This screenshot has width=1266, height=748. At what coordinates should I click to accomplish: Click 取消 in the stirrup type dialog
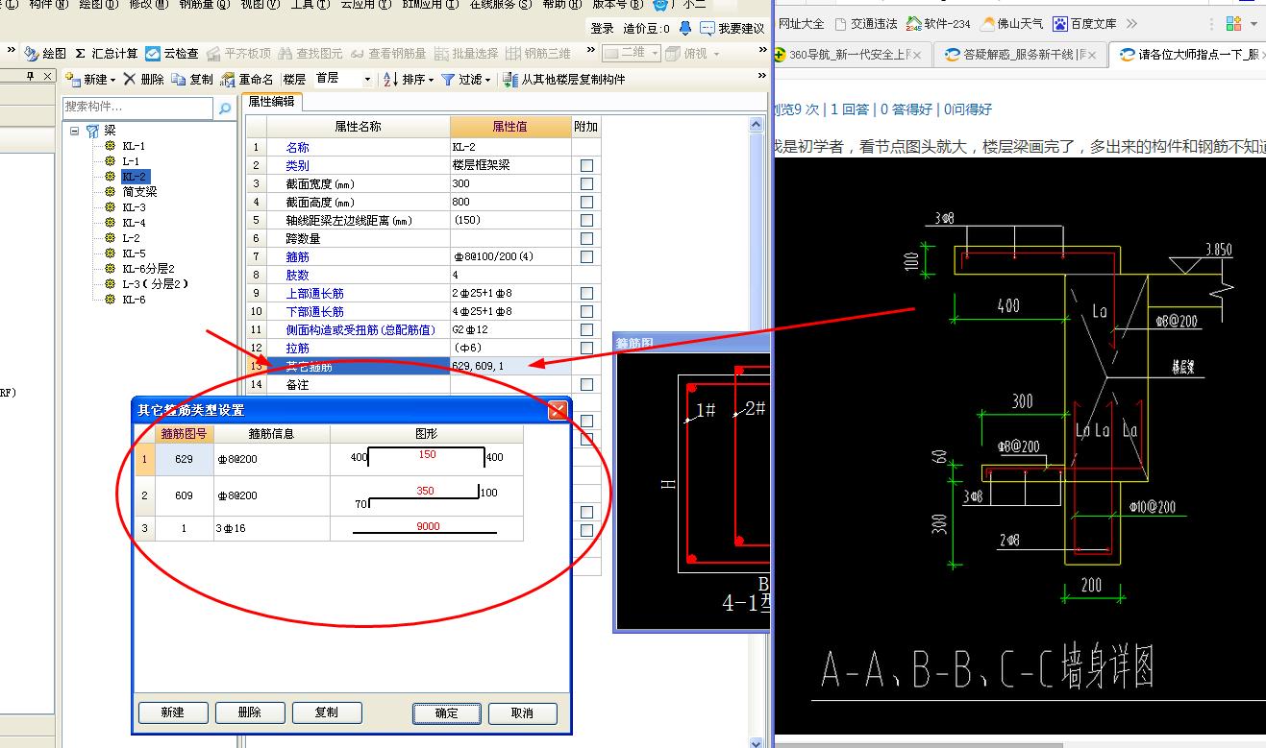pos(523,712)
